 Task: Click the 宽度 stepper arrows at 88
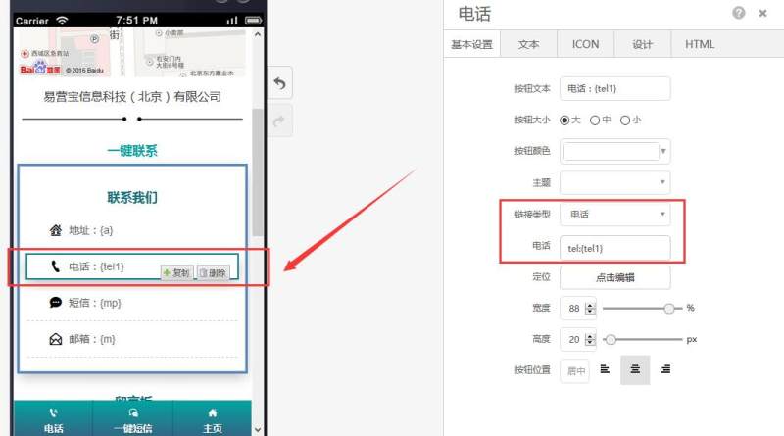pyautogui.click(x=590, y=309)
